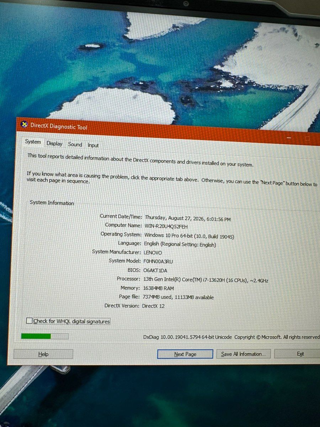Click the green progress bar
Viewport: 320px width, 427px height.
pos(45,336)
